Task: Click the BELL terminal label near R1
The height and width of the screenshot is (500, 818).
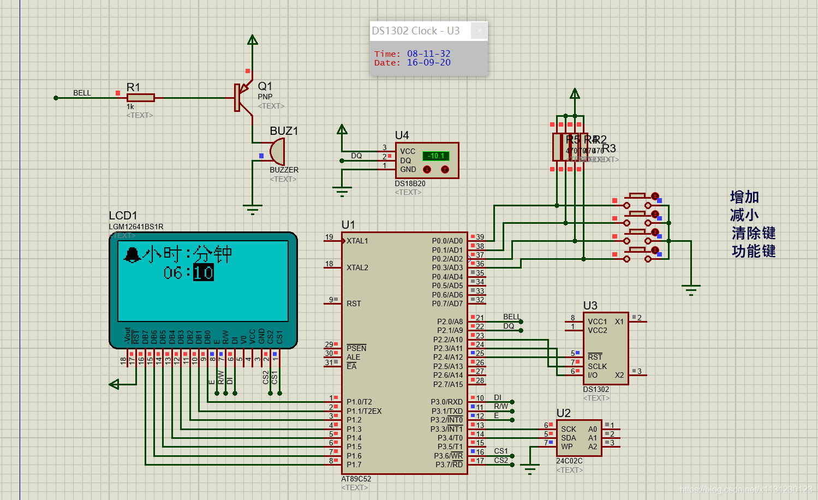Action: click(82, 93)
